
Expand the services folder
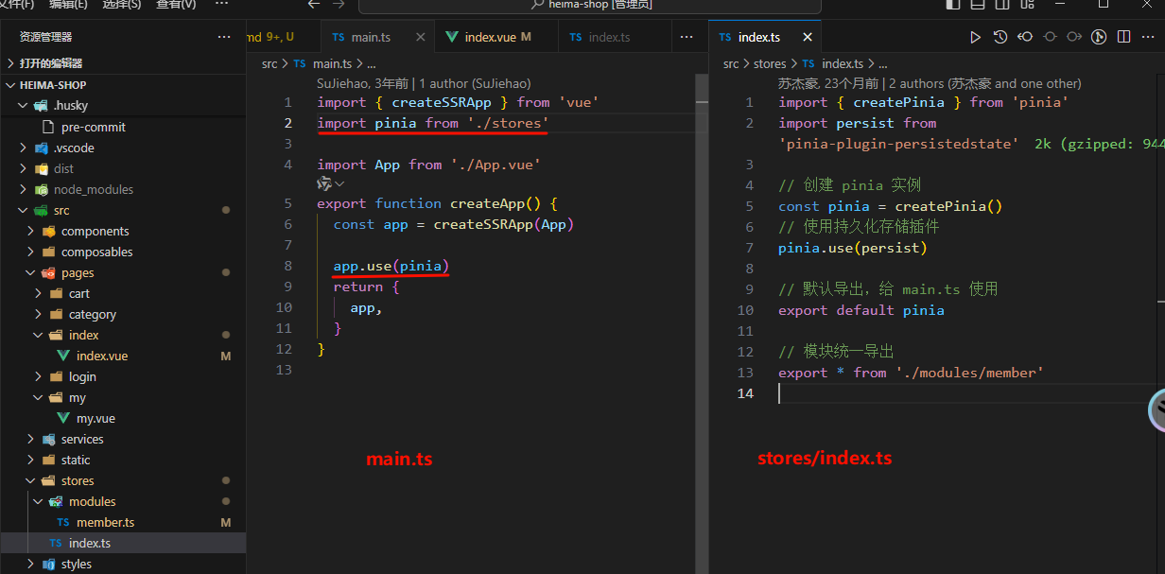(x=123, y=439)
